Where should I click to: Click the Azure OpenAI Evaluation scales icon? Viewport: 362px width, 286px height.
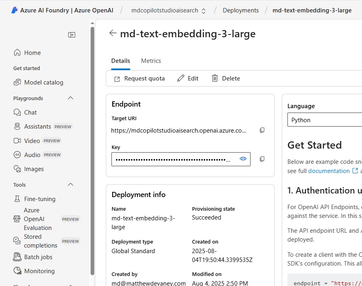point(16,219)
